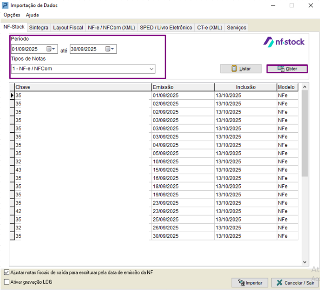This screenshot has width=320, height=290.
Task: Toggle adjust output invoices by emission date
Action: click(6, 273)
